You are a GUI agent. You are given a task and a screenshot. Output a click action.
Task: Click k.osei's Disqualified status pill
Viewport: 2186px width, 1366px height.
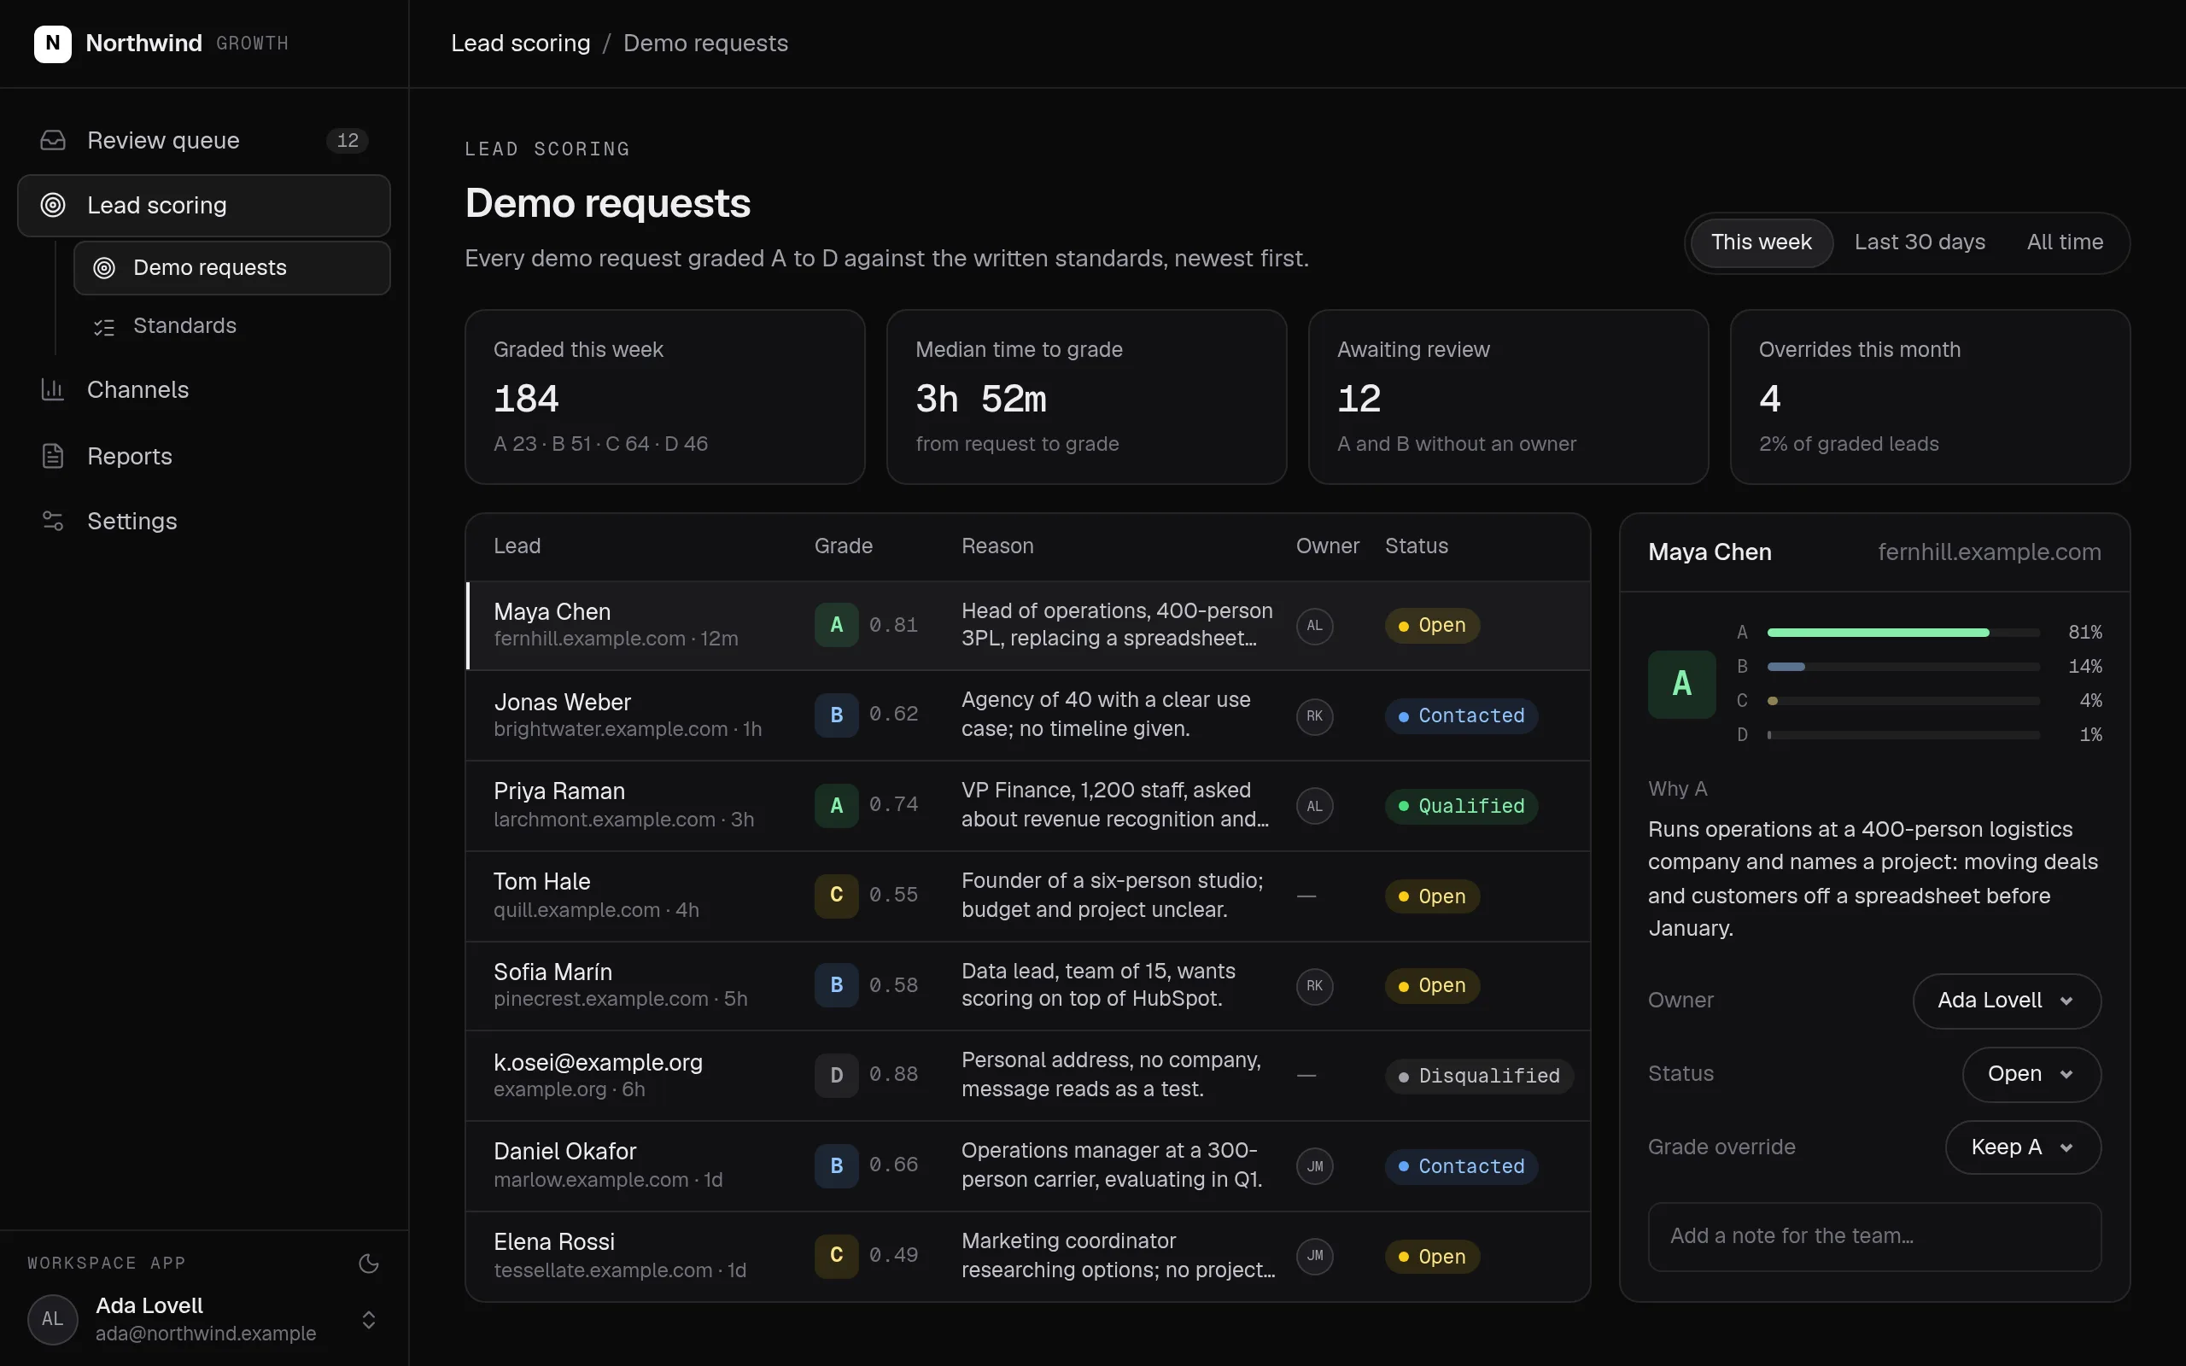[1479, 1076]
